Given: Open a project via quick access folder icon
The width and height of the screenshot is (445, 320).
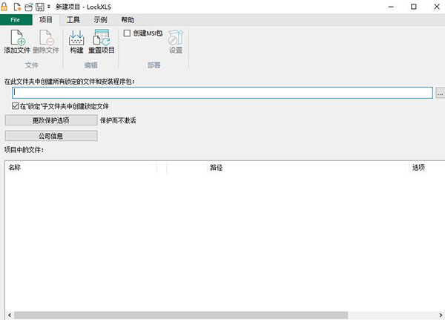Looking at the screenshot, I should 29,7.
